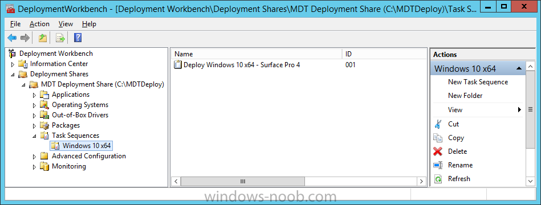This screenshot has width=541, height=205.
Task: Click the Actions pane scroll down arrow
Action: [530, 181]
